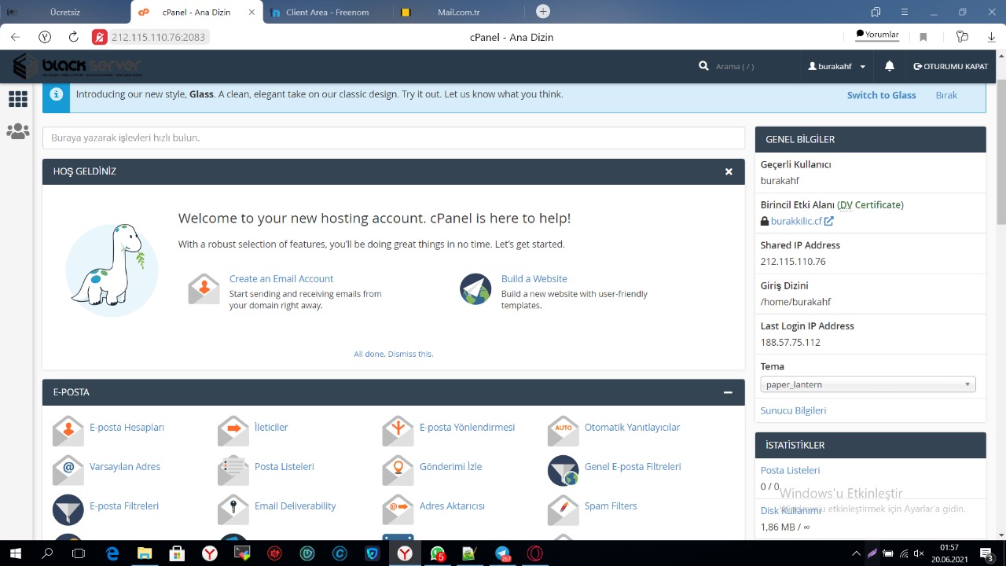
Task: Open the cPanel home grid icon in sidebar
Action: click(17, 98)
